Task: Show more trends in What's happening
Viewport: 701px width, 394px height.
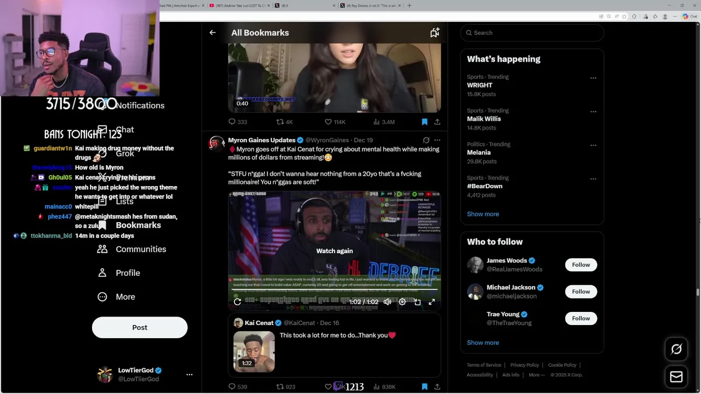Action: tap(483, 214)
